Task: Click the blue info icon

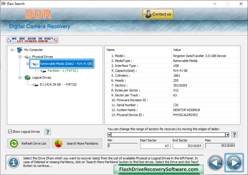Action: tap(14, 163)
